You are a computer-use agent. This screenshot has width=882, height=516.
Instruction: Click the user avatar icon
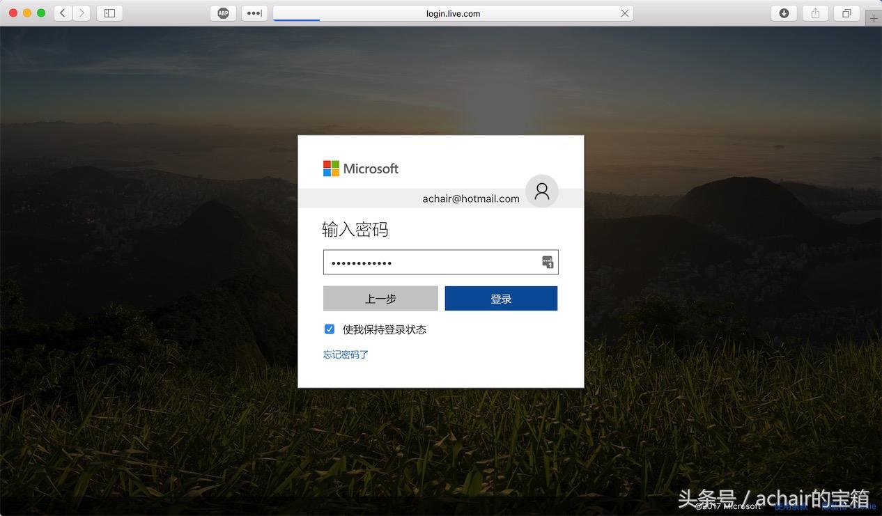point(542,191)
